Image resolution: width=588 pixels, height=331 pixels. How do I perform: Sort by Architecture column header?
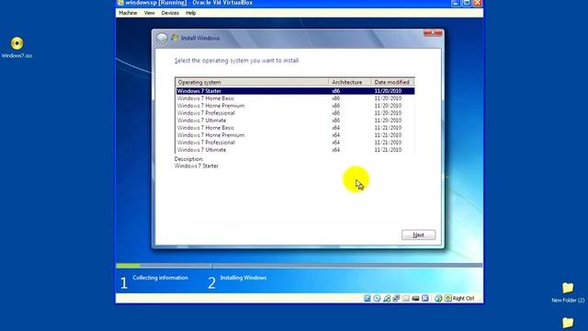(x=350, y=82)
